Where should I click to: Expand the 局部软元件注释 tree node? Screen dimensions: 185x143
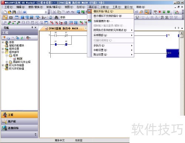pos(7,62)
